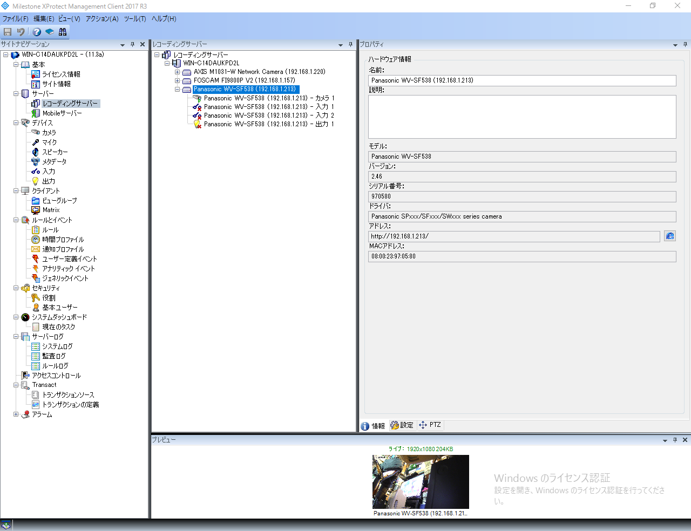Select ジェネリックイベント tree item
This screenshot has width=691, height=531.
65,278
